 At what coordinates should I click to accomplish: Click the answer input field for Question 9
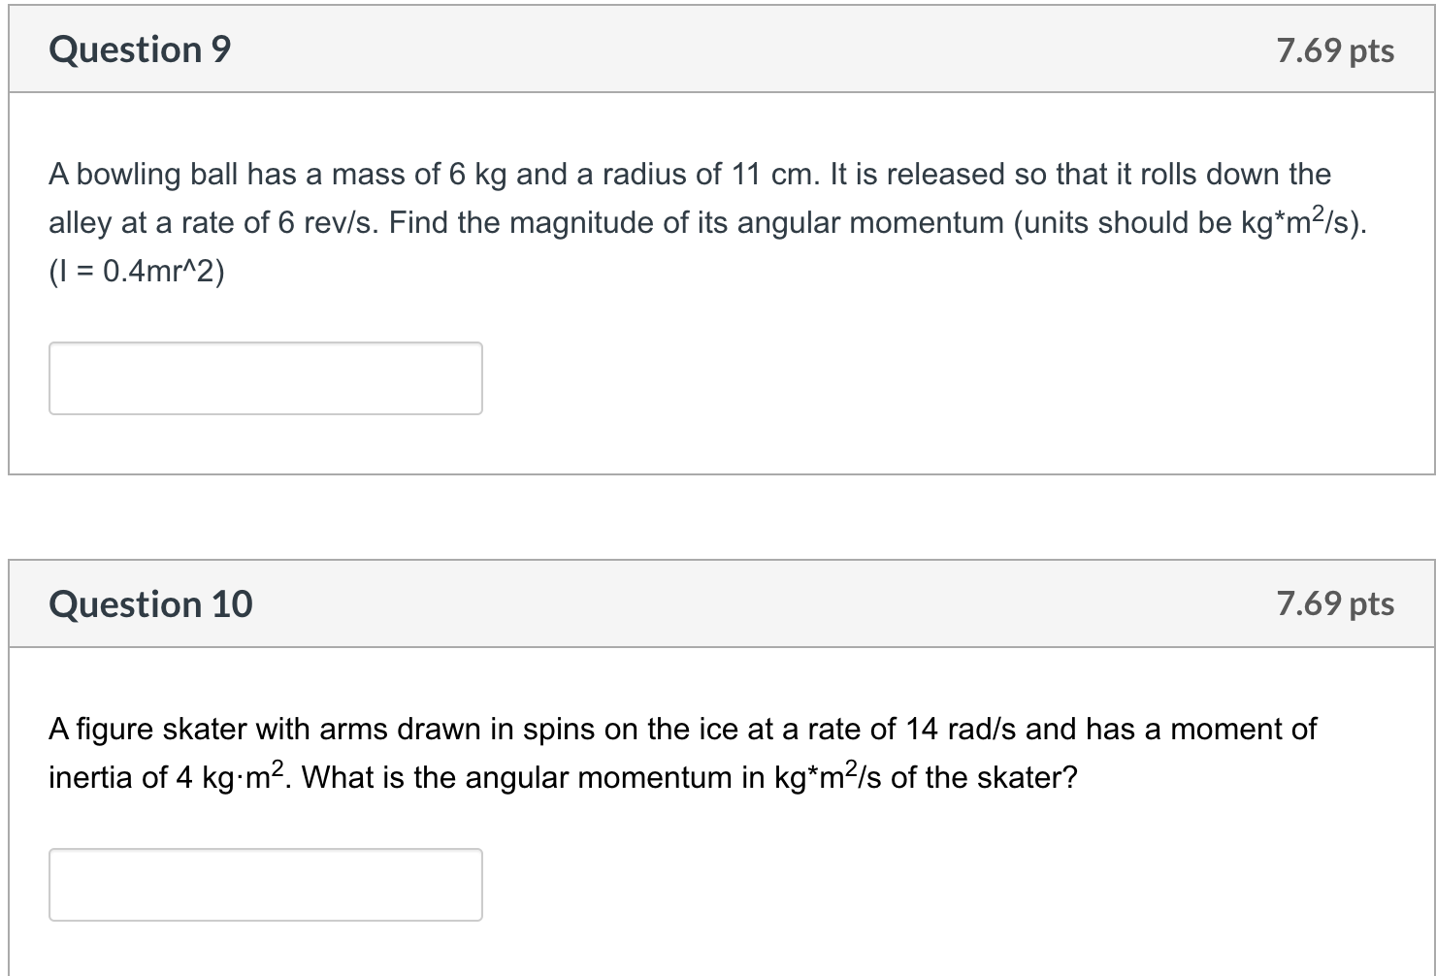pos(265,377)
